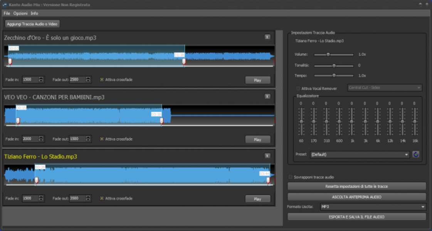Open the Opzioni menu
Viewport: 432px width, 231px height.
coord(20,13)
